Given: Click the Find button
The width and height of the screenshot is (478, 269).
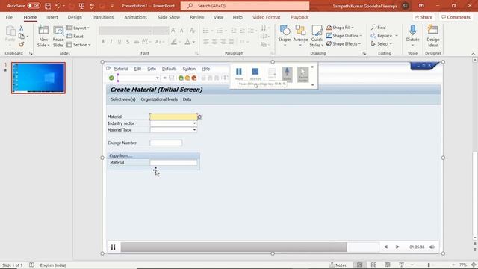Looking at the screenshot, I should pyautogui.click(x=379, y=28).
